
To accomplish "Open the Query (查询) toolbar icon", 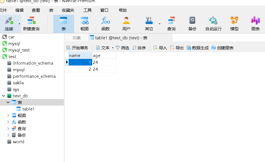I will click(171, 24).
